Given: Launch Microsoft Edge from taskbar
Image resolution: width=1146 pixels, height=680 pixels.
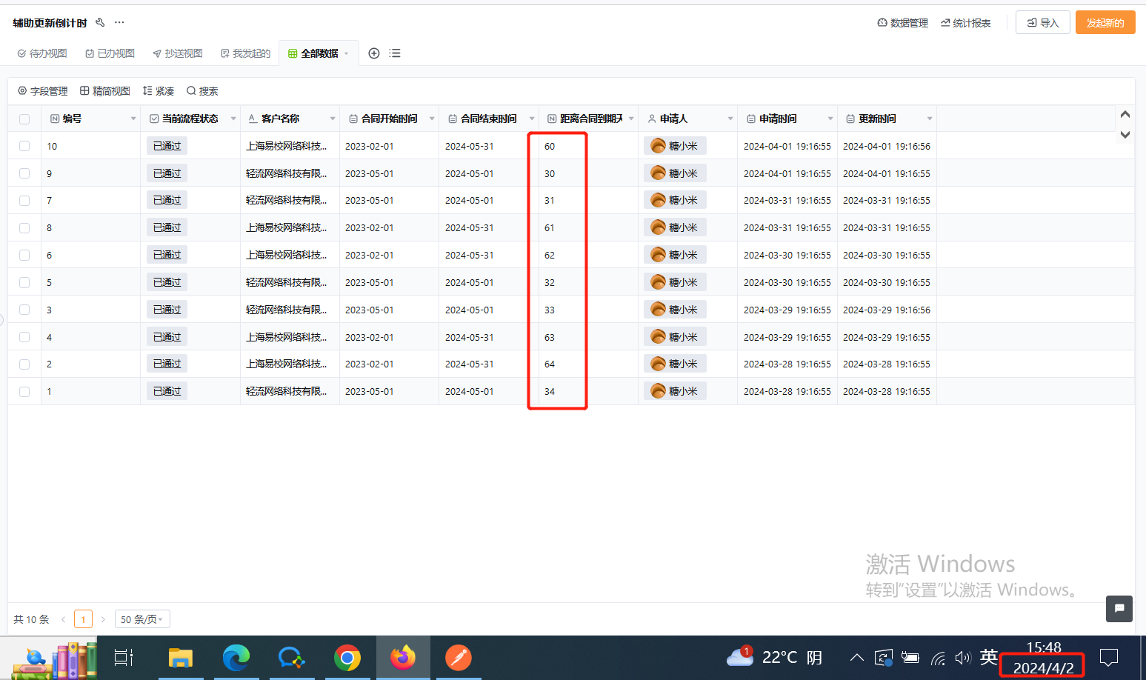Looking at the screenshot, I should [x=236, y=657].
